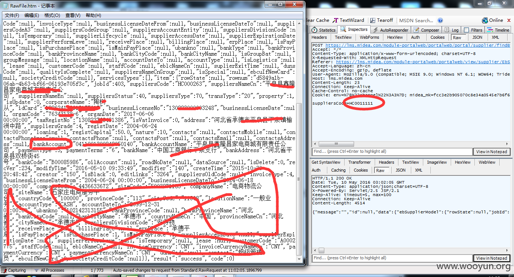
Task: Click the HTTP/1.1 200 OK response line
Action: (x=332, y=178)
